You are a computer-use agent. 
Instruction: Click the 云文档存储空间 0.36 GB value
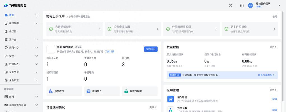pos(172,61)
